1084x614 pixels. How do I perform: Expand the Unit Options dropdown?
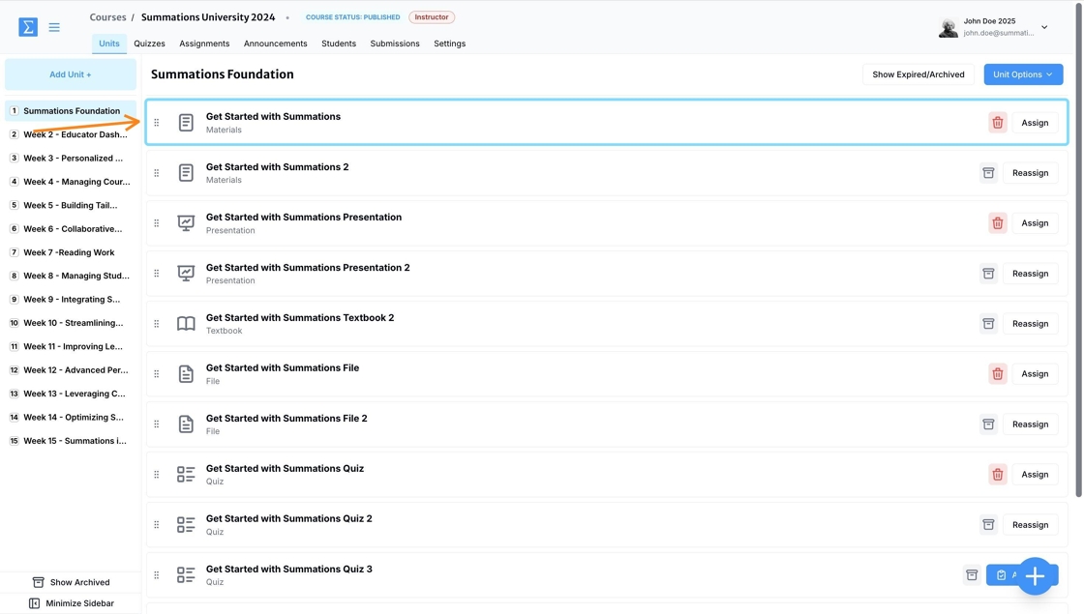1022,74
